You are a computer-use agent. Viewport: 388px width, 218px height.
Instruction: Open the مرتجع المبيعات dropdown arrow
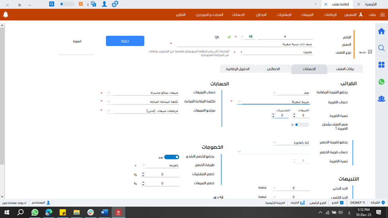coord(108,111)
